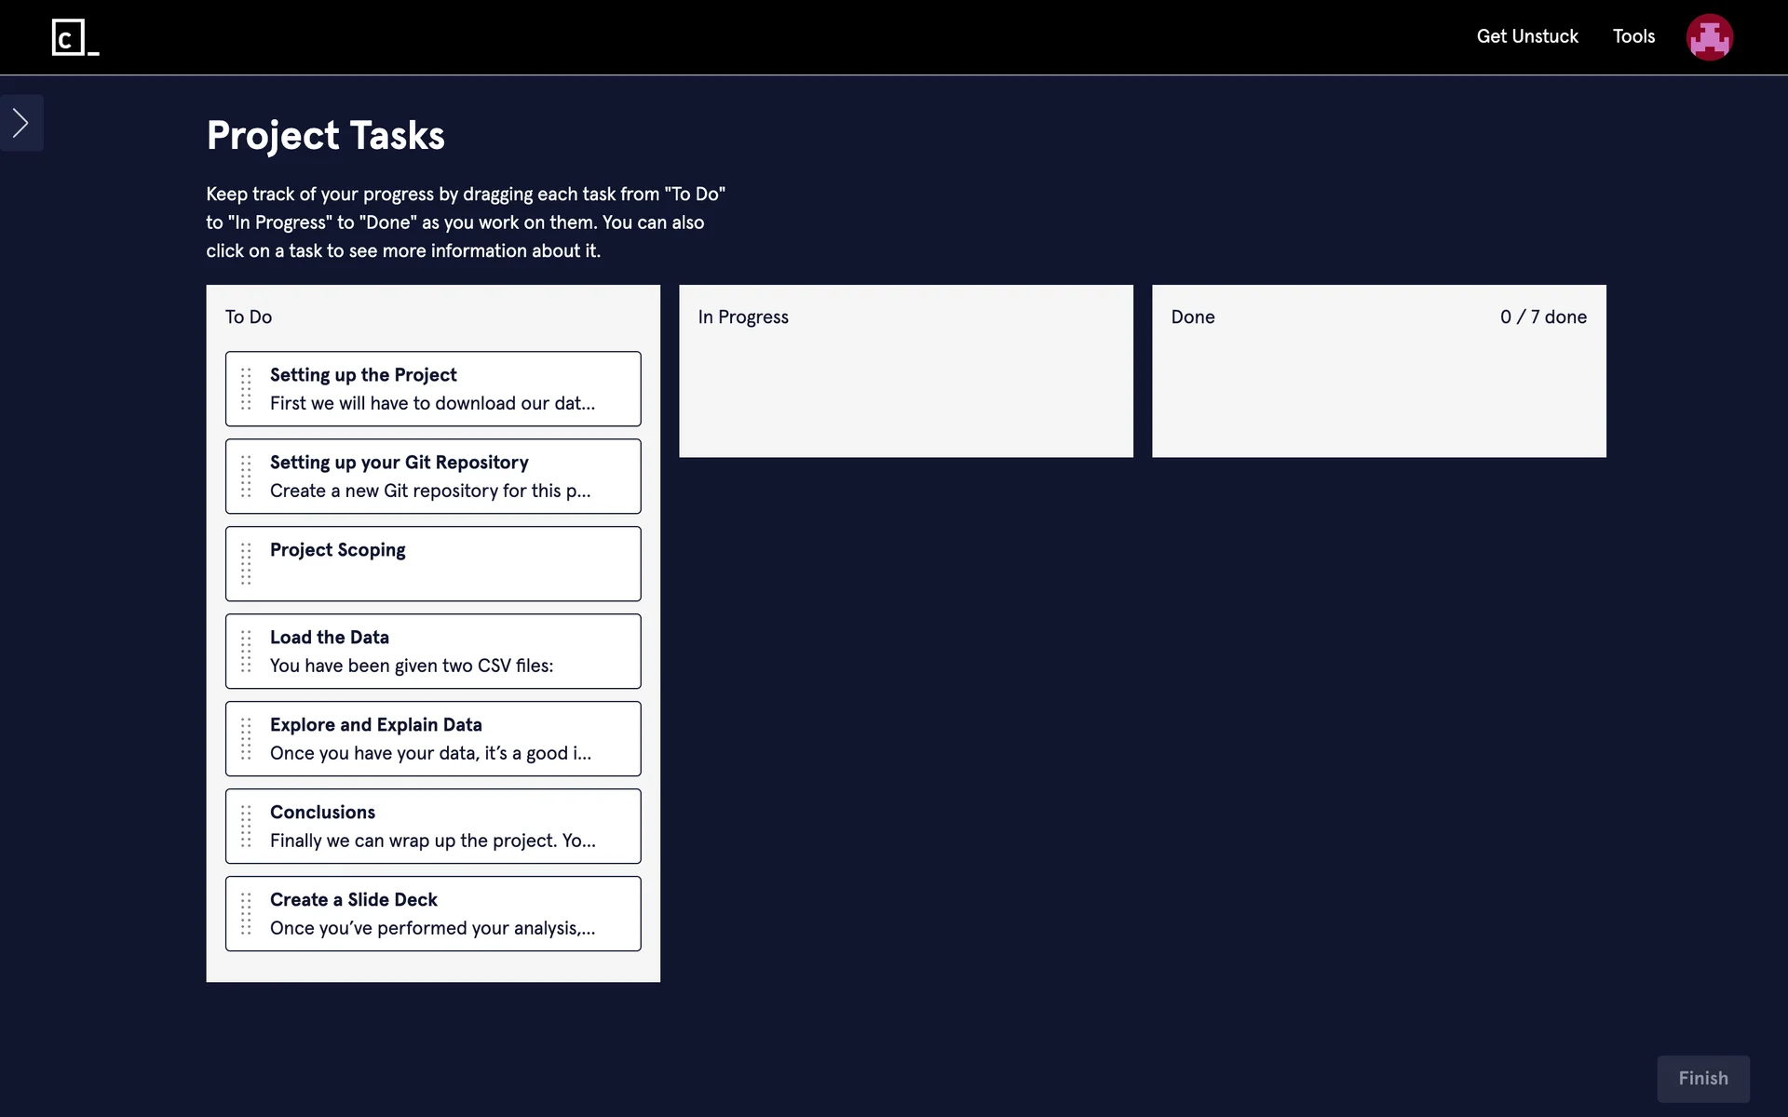Viewport: 1788px width, 1117px height.
Task: Click drag handle on Create a Slide Deck
Action: [x=246, y=914]
